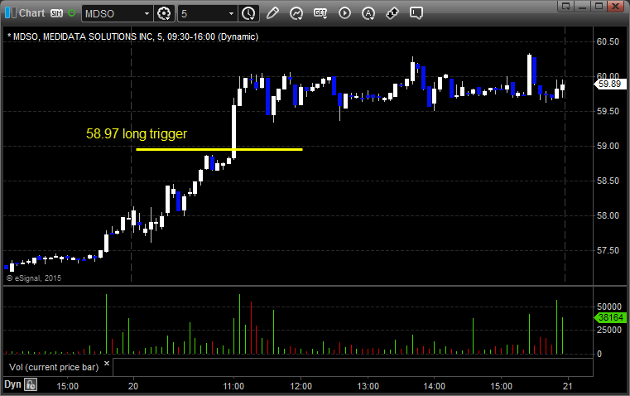Open the studies chart-line menu
Viewport: 630px width, 396px height.
(x=296, y=13)
